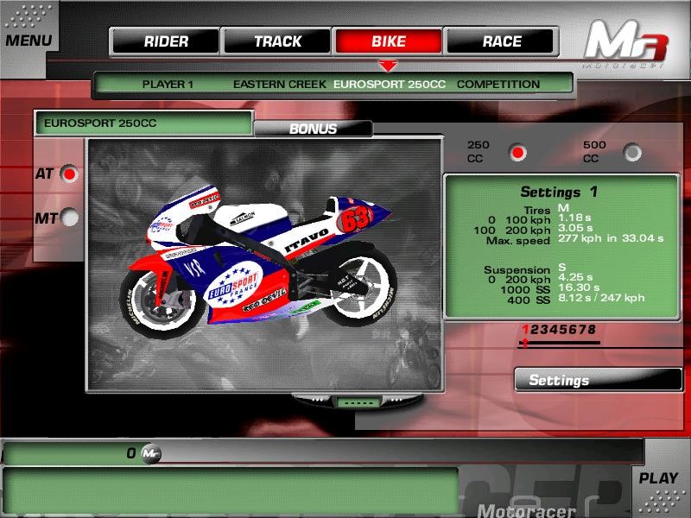Click the large green message box

[231, 491]
